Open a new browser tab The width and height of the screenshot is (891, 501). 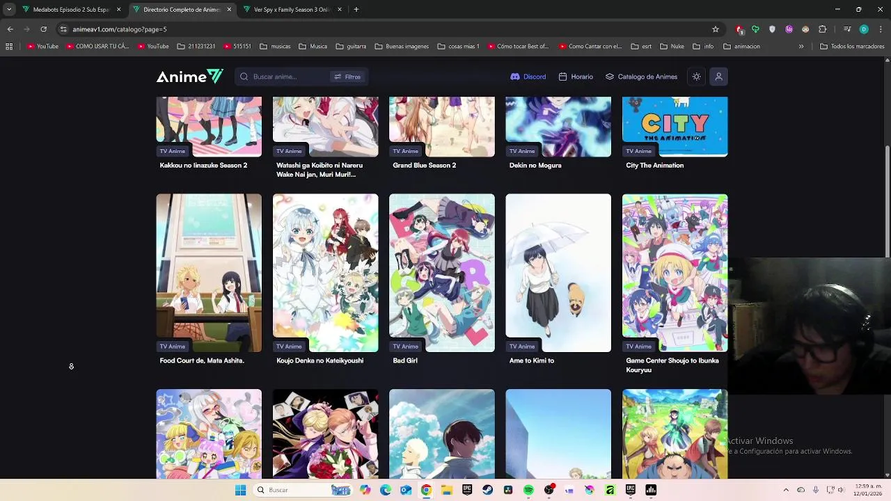tap(356, 10)
